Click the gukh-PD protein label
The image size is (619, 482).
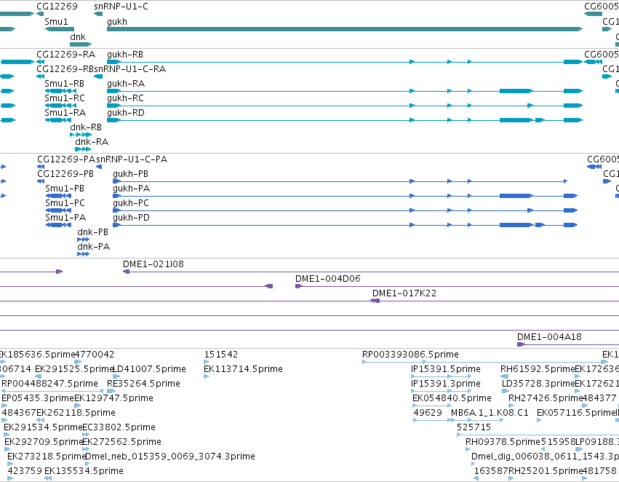131,218
